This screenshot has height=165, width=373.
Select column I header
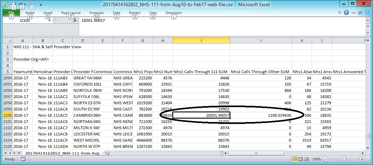click(201, 41)
